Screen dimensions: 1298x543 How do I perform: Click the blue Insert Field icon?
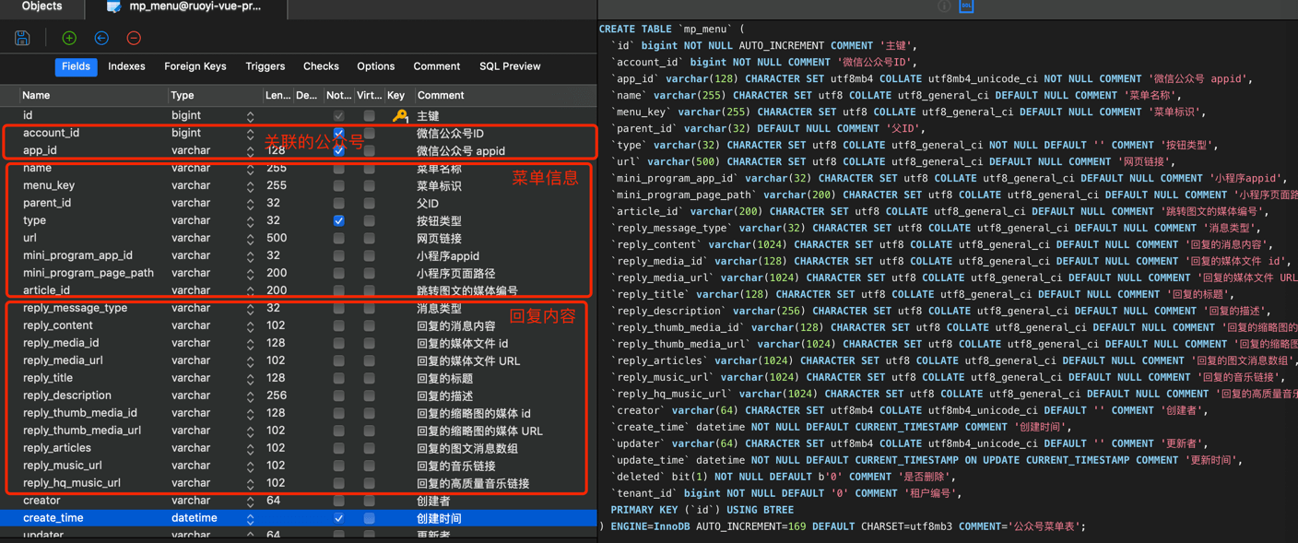tap(101, 38)
